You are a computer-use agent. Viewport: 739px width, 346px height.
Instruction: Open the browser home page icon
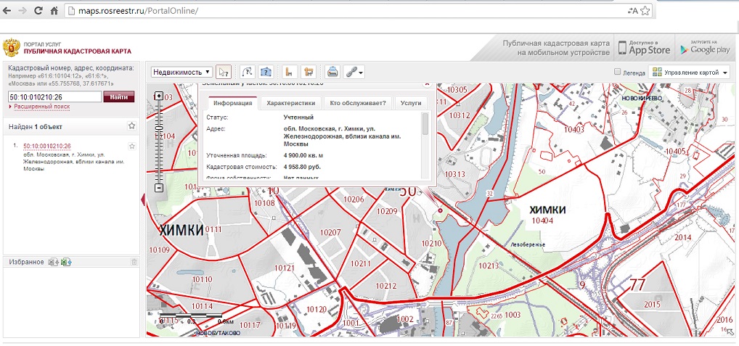(x=54, y=11)
